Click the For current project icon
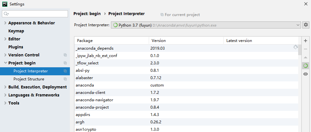Screen dimensions: 311x132 [x=162, y=15]
